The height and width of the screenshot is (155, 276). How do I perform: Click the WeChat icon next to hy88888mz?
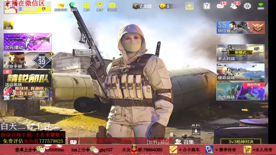(40, 149)
